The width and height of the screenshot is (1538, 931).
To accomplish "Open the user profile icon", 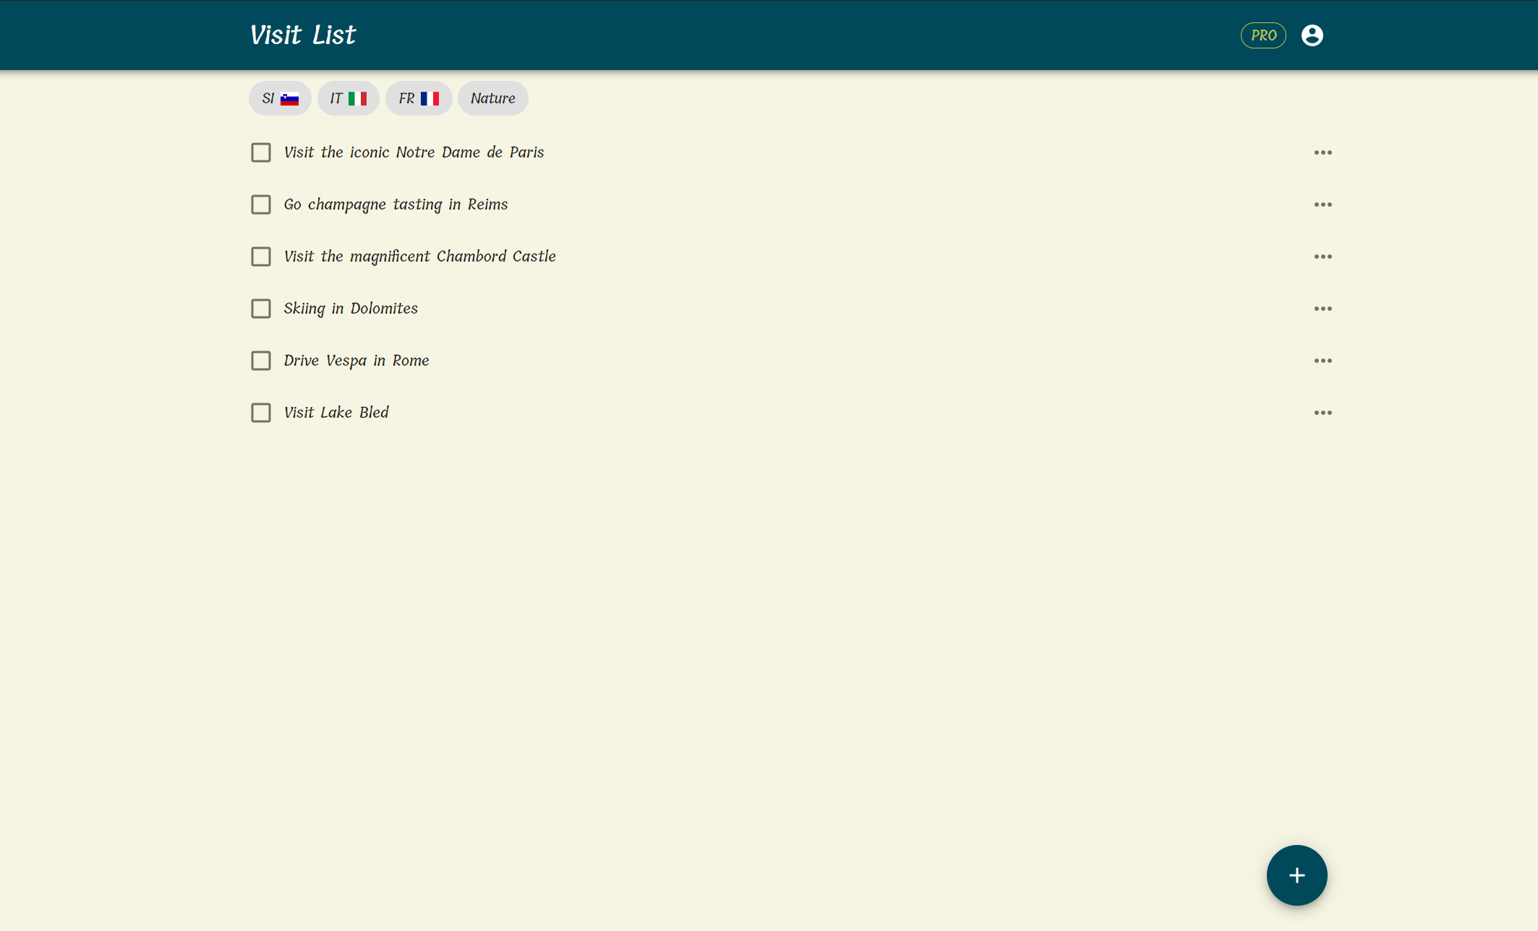I will coord(1312,35).
